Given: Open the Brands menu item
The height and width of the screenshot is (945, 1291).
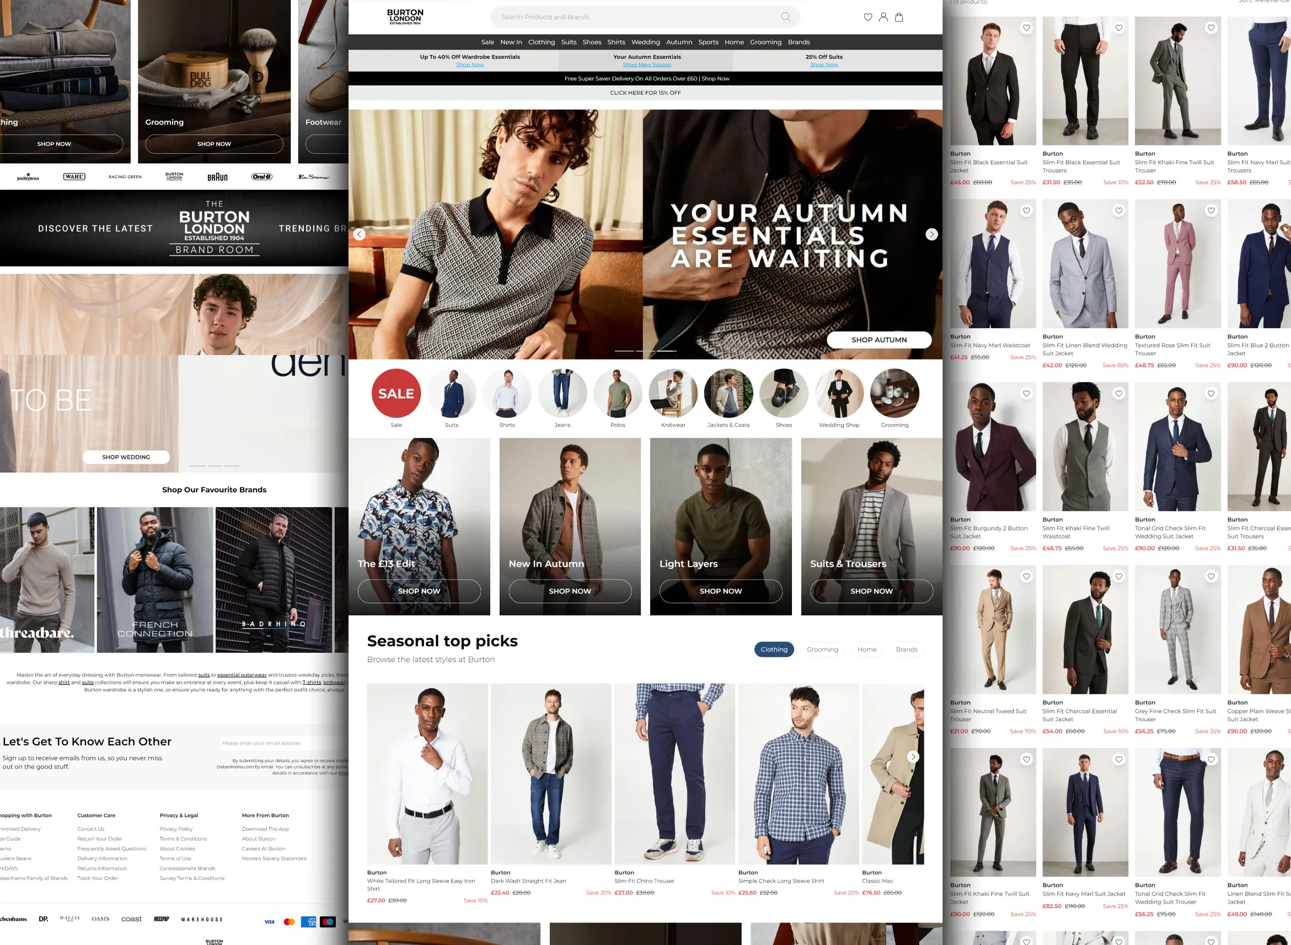Looking at the screenshot, I should pyautogui.click(x=799, y=42).
